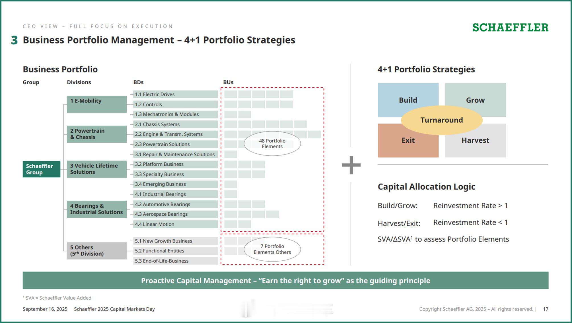Click SVA/ΔSVA to assess Portfolio Elements line
The height and width of the screenshot is (323, 572).
coord(443,239)
